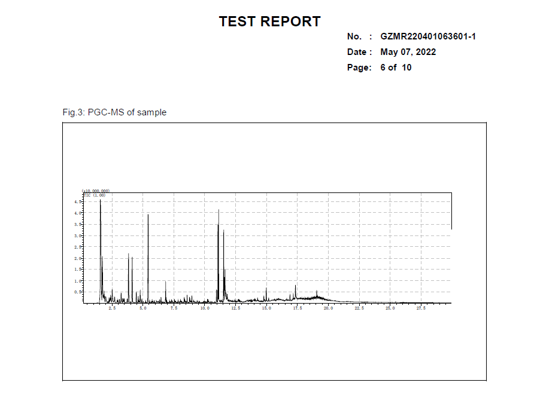Click the x10,000,000 scale label
The height and width of the screenshot is (404, 537).
(96, 191)
